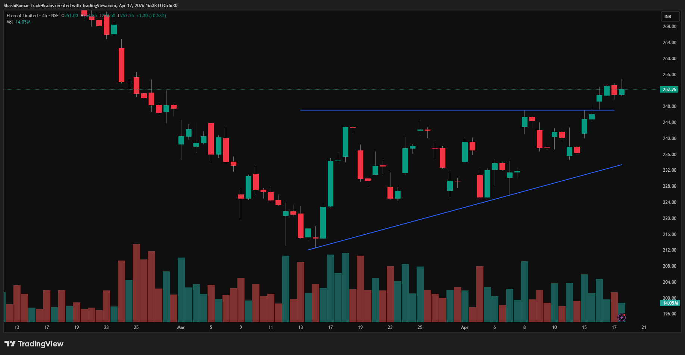Click the 240.00 price axis label
Screen dimensions: 685x355
point(669,138)
